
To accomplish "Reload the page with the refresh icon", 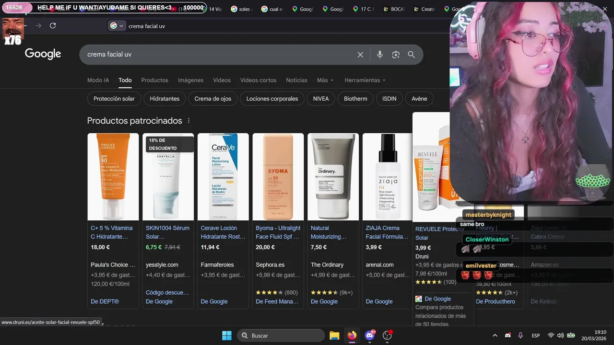I will click(53, 26).
